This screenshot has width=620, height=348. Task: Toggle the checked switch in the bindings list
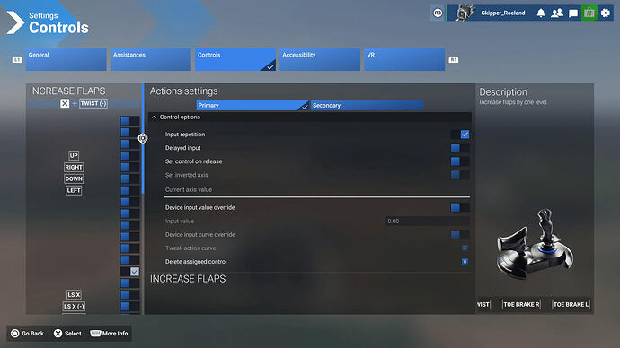tap(129, 272)
